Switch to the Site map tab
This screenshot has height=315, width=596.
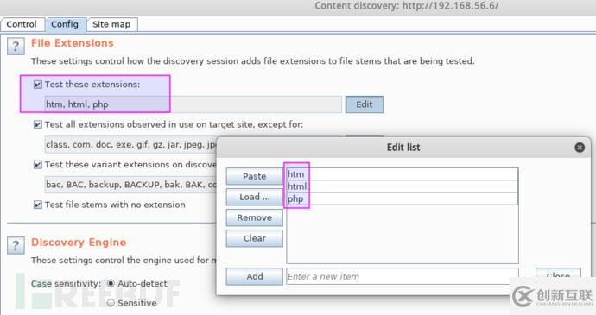111,24
